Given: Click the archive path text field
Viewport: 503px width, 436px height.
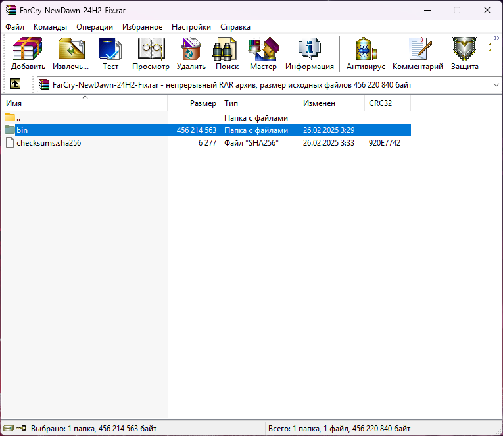Looking at the screenshot, I should click(269, 85).
